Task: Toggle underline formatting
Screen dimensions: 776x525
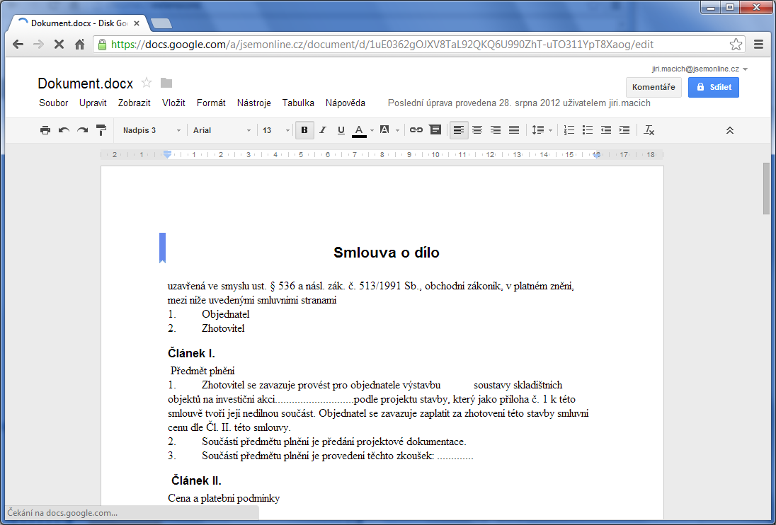Action: pyautogui.click(x=341, y=130)
